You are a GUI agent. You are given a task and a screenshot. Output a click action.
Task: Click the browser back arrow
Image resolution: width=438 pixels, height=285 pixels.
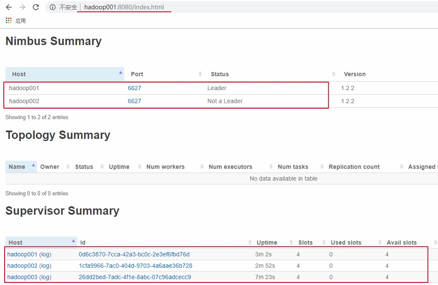point(9,7)
